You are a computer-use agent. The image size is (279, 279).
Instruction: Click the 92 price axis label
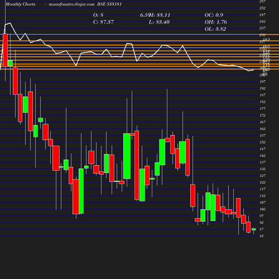[262, 223]
